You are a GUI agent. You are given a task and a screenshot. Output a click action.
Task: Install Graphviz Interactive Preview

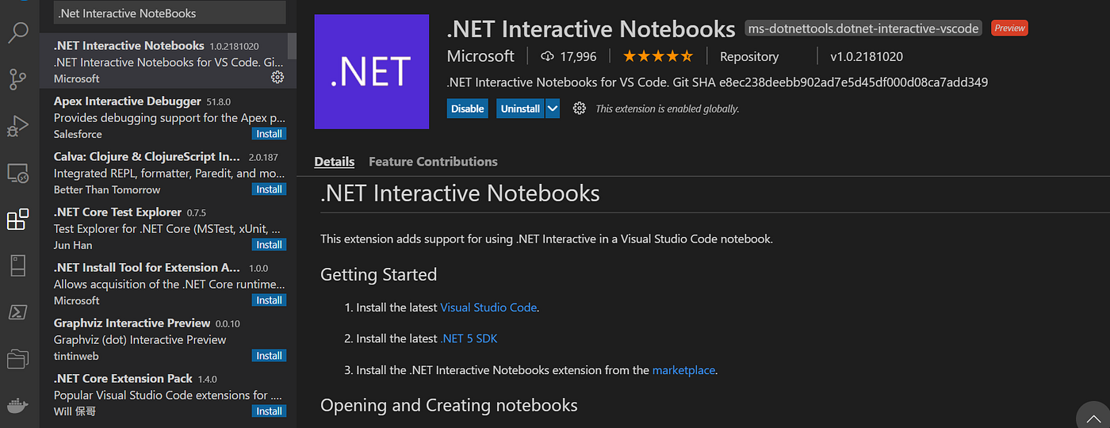click(270, 356)
